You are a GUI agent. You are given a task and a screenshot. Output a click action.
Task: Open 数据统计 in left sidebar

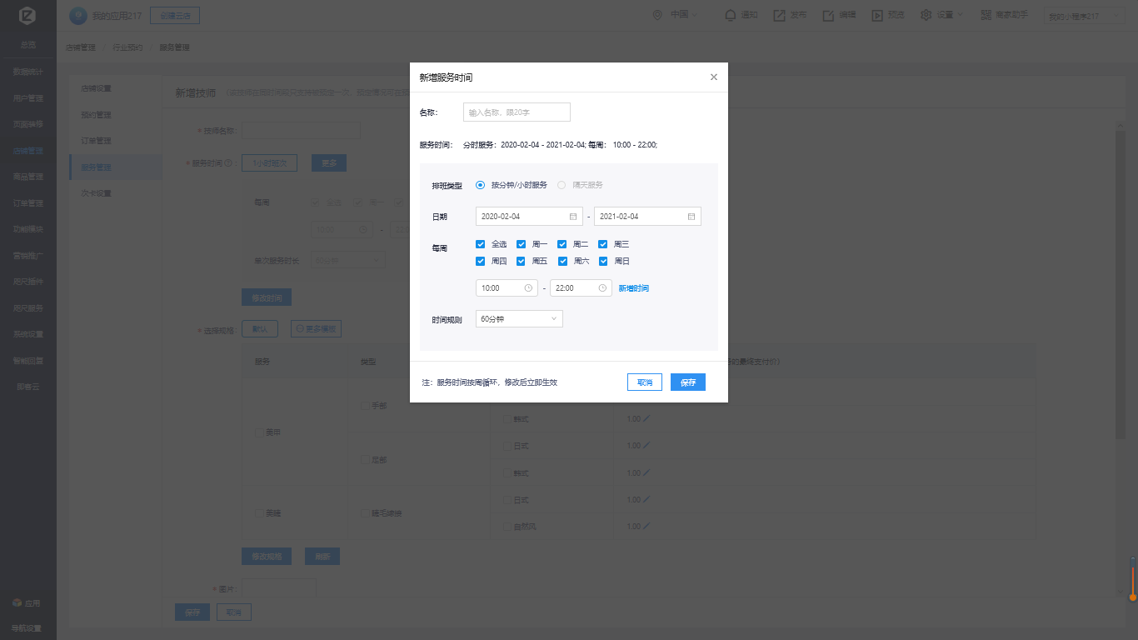[x=27, y=72]
